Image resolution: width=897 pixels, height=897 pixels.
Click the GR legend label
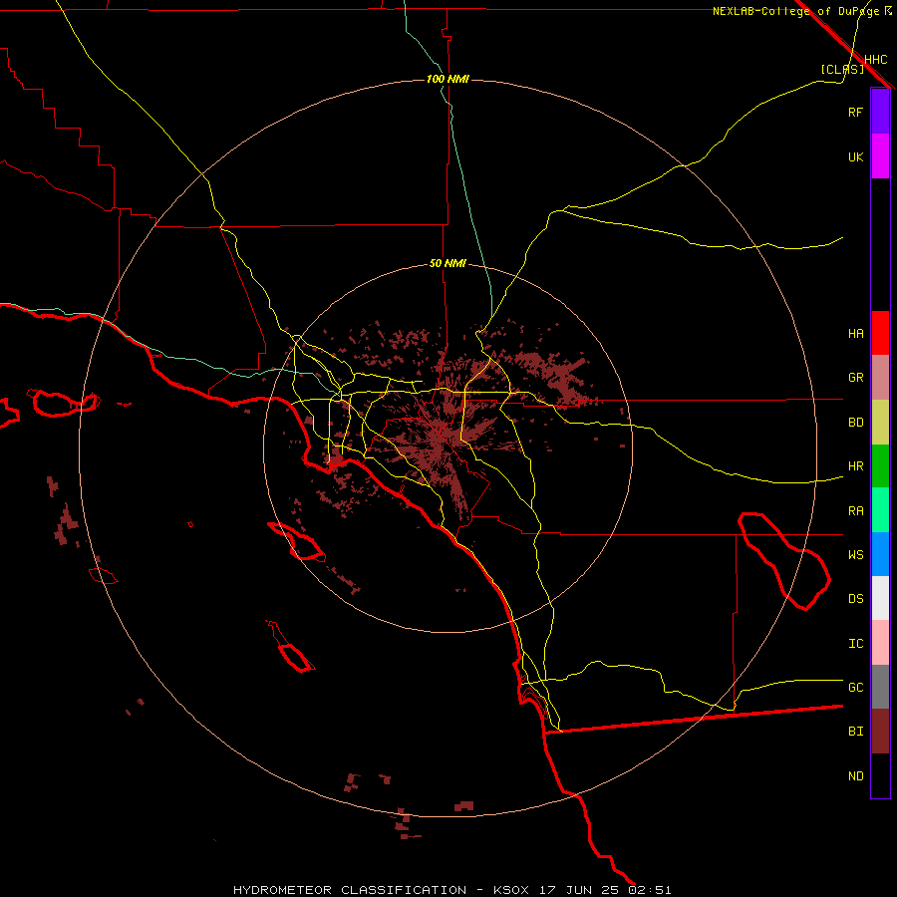tap(856, 378)
